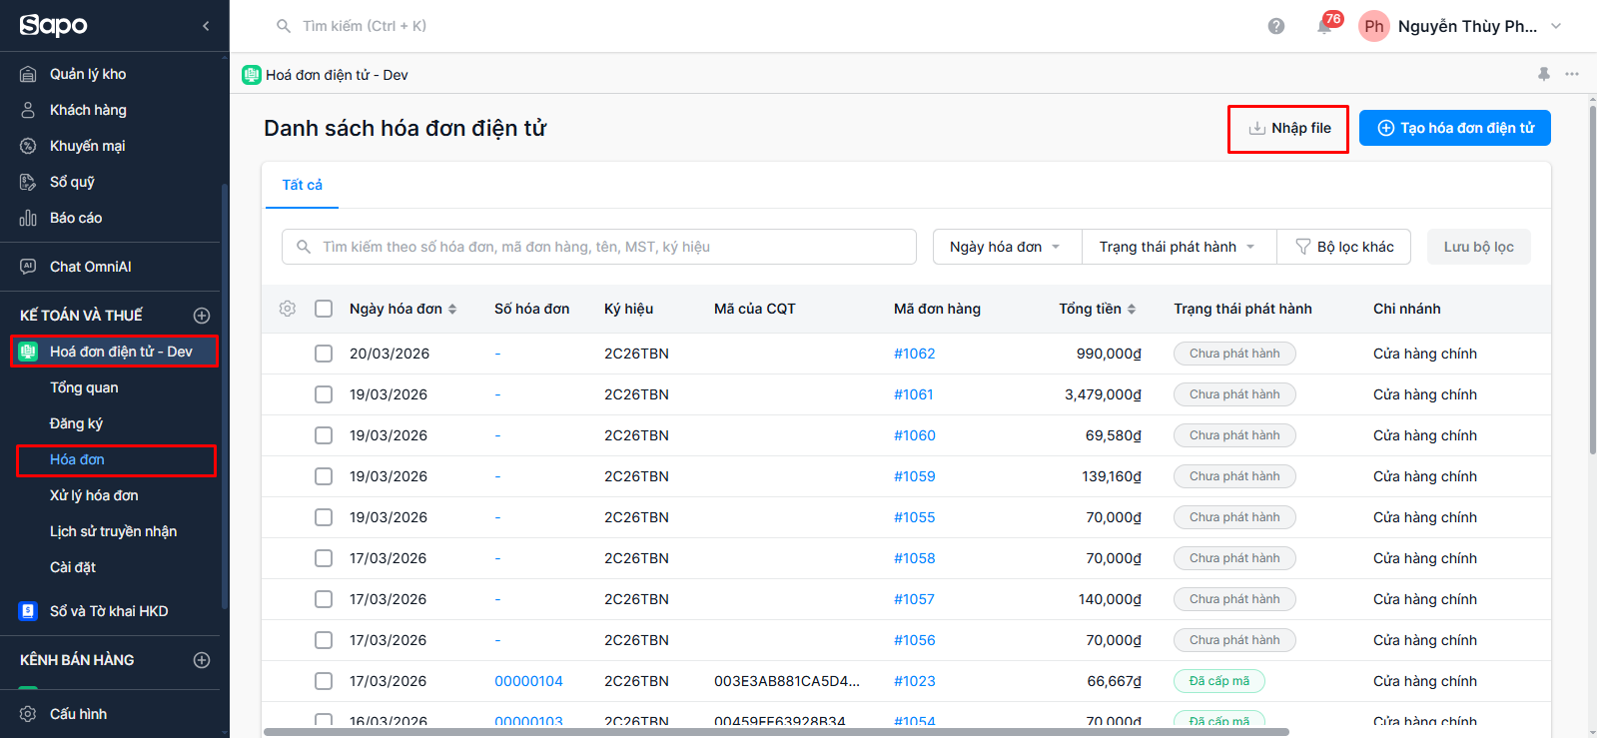Viewport: 1597px width, 738px height.
Task: Open the help question mark icon
Action: tap(1275, 27)
